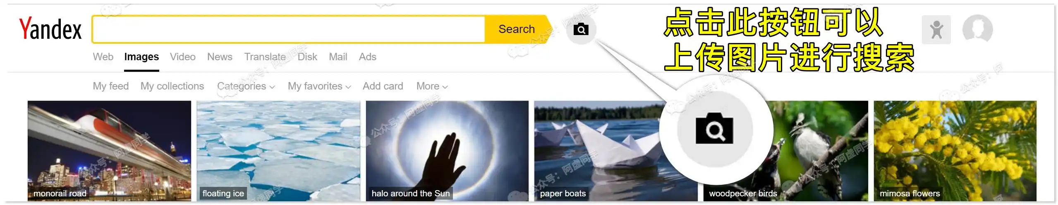This screenshot has width=1058, height=205.
Task: Open the News tab
Action: pos(220,57)
